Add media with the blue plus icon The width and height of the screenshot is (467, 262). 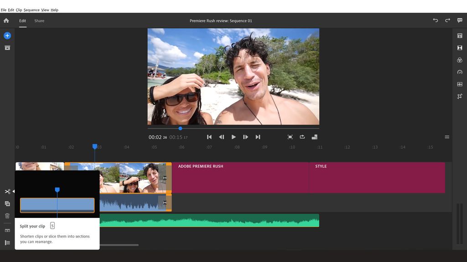pos(7,35)
